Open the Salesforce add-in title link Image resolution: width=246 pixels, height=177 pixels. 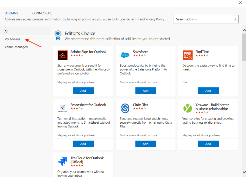[141, 52]
